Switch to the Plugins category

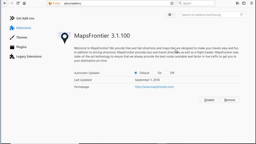click(21, 47)
